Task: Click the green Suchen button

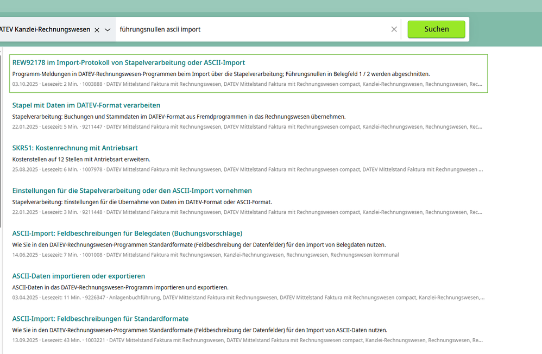Action: (x=436, y=29)
